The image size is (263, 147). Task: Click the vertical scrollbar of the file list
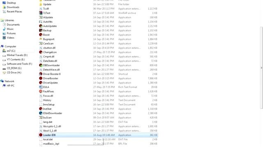pos(261,68)
